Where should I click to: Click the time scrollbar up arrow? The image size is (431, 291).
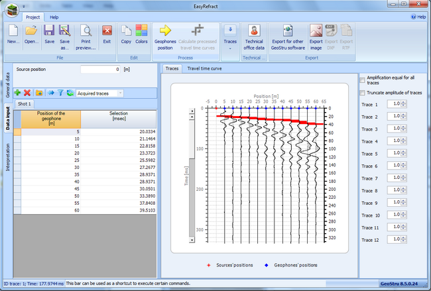pyautogui.click(x=192, y=117)
